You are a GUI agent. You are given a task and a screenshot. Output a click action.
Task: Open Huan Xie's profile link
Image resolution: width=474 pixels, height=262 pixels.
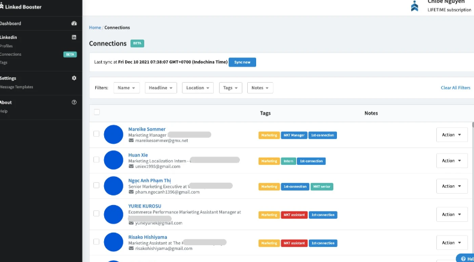[x=138, y=155]
